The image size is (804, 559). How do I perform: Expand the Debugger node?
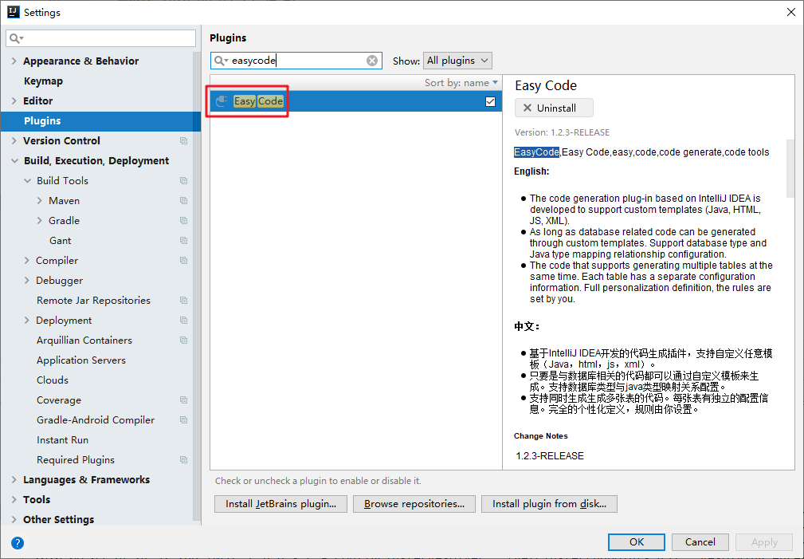tap(26, 280)
